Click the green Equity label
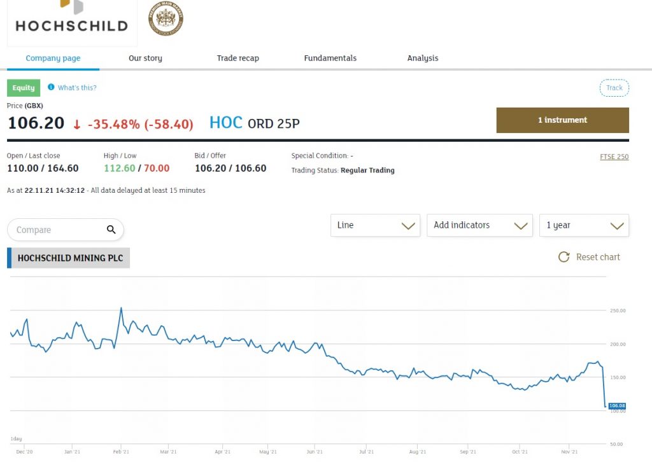 click(24, 88)
